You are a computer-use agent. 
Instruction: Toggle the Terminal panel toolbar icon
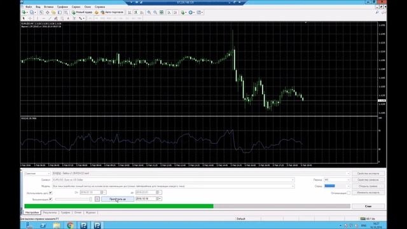click(x=60, y=12)
